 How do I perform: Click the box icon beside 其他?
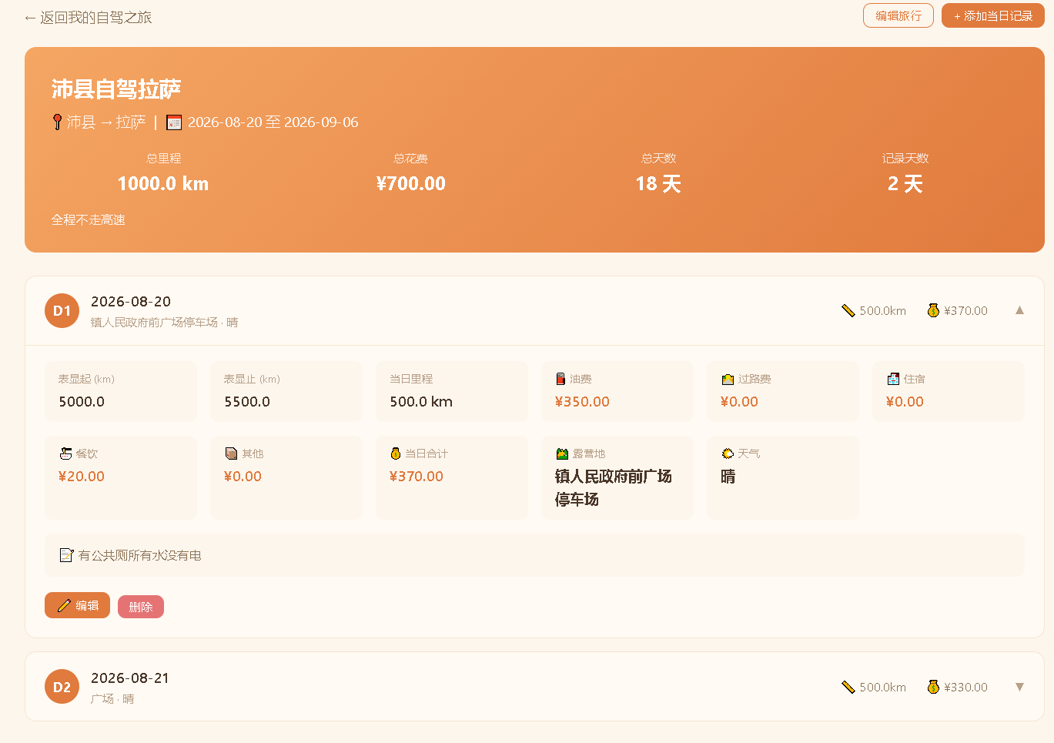(231, 453)
